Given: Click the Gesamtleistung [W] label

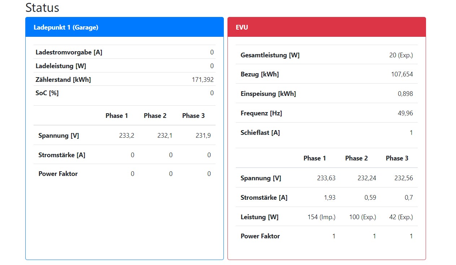Looking at the screenshot, I should point(270,55).
